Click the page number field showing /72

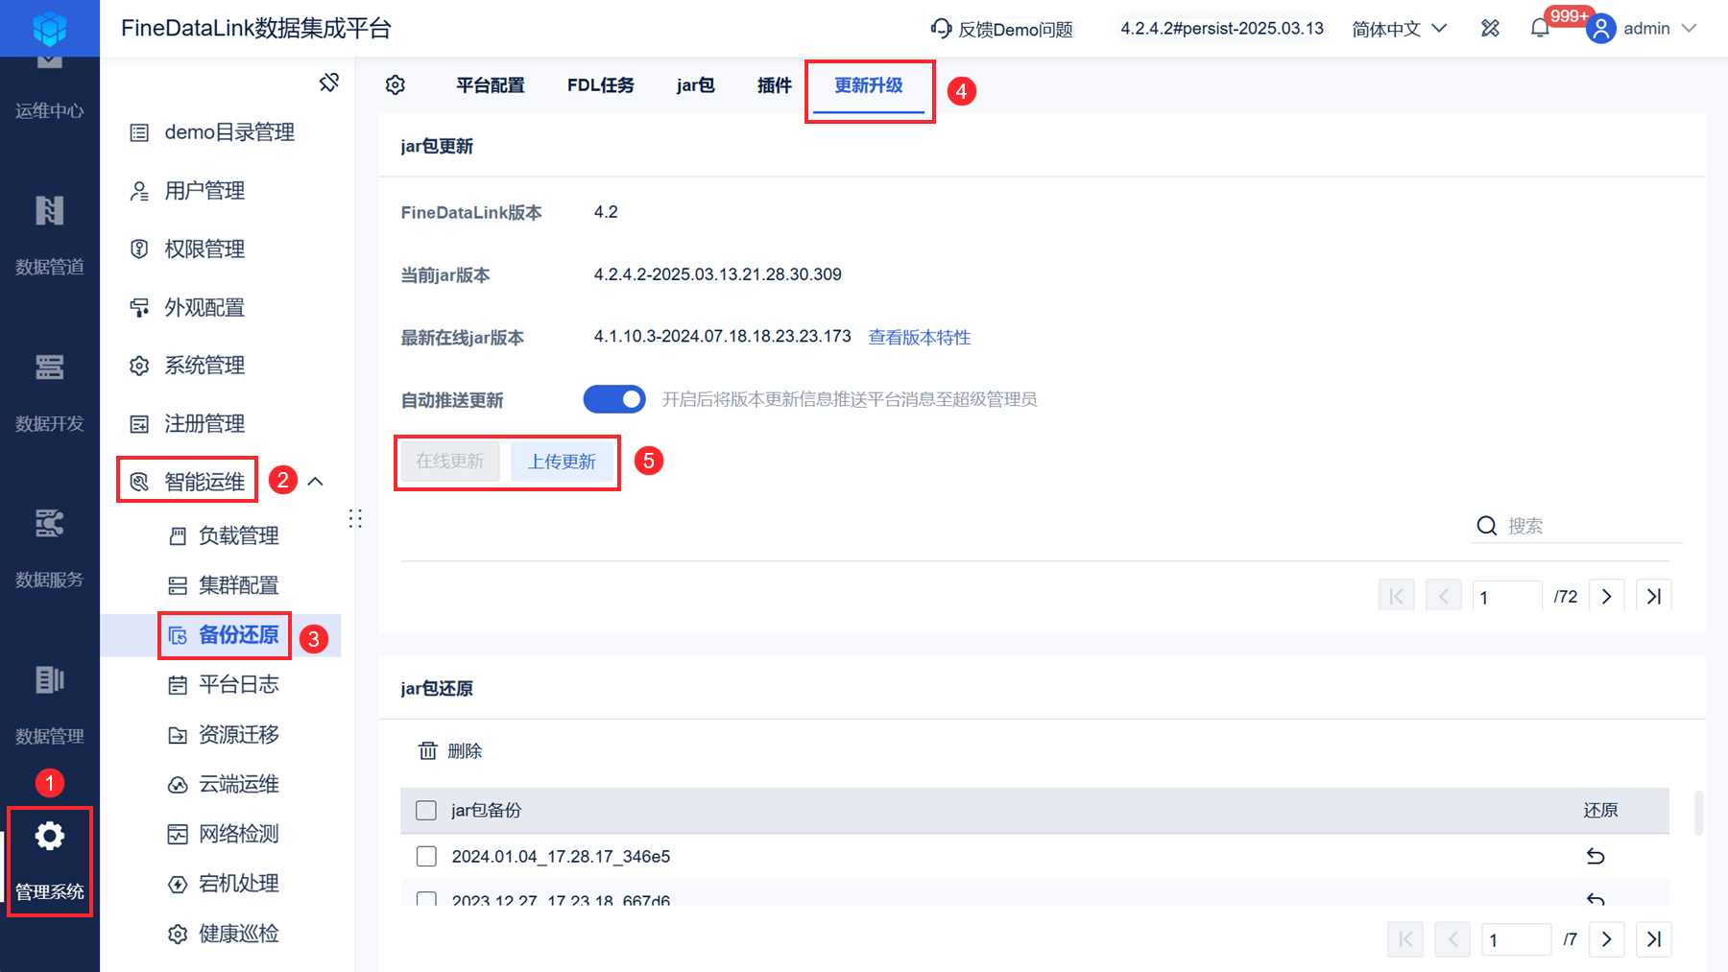1507,597
